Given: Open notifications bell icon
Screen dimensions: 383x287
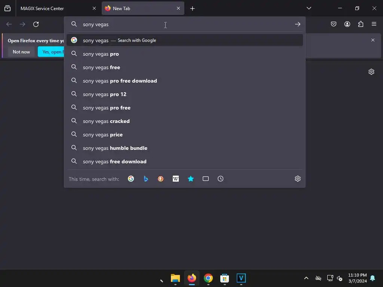Looking at the screenshot, I should pyautogui.click(x=373, y=278).
